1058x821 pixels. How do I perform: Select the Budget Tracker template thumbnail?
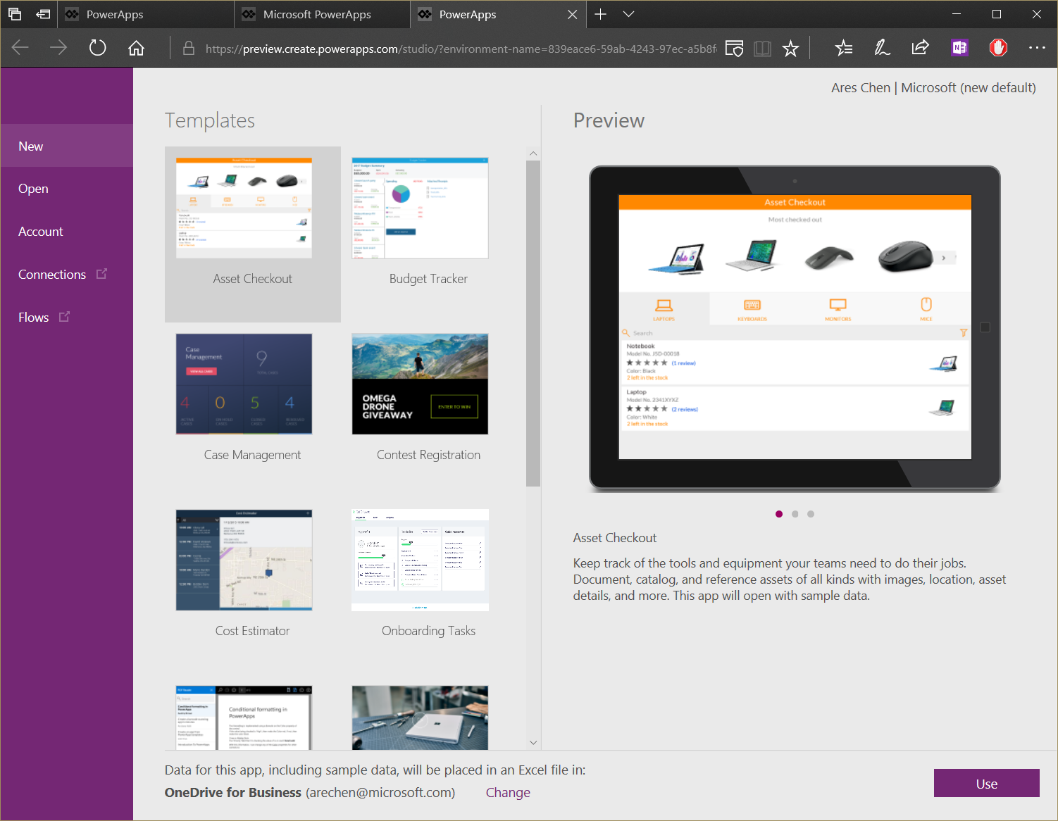[419, 207]
